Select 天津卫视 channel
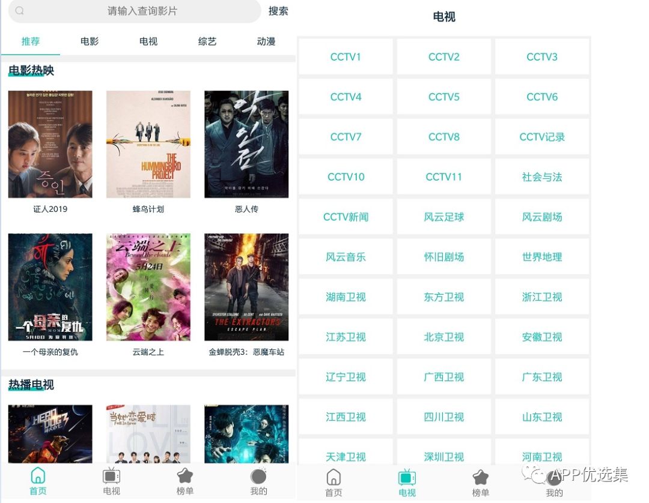 (346, 453)
